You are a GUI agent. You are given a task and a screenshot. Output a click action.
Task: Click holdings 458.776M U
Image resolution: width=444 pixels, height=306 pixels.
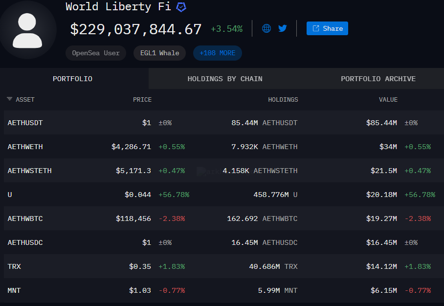(x=275, y=195)
